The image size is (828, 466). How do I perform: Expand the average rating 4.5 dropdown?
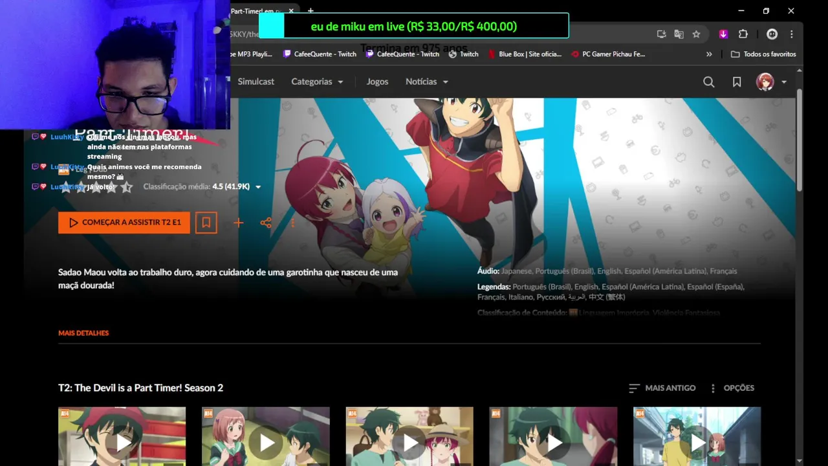coord(258,187)
